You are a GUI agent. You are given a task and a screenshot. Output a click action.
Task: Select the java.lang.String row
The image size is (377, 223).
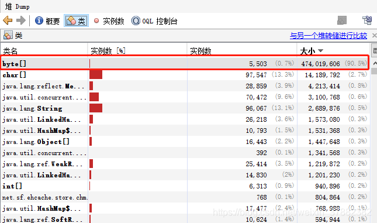click(185, 108)
